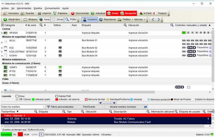Open the Comunicación menu
The image size is (215, 137).
coord(52,8)
